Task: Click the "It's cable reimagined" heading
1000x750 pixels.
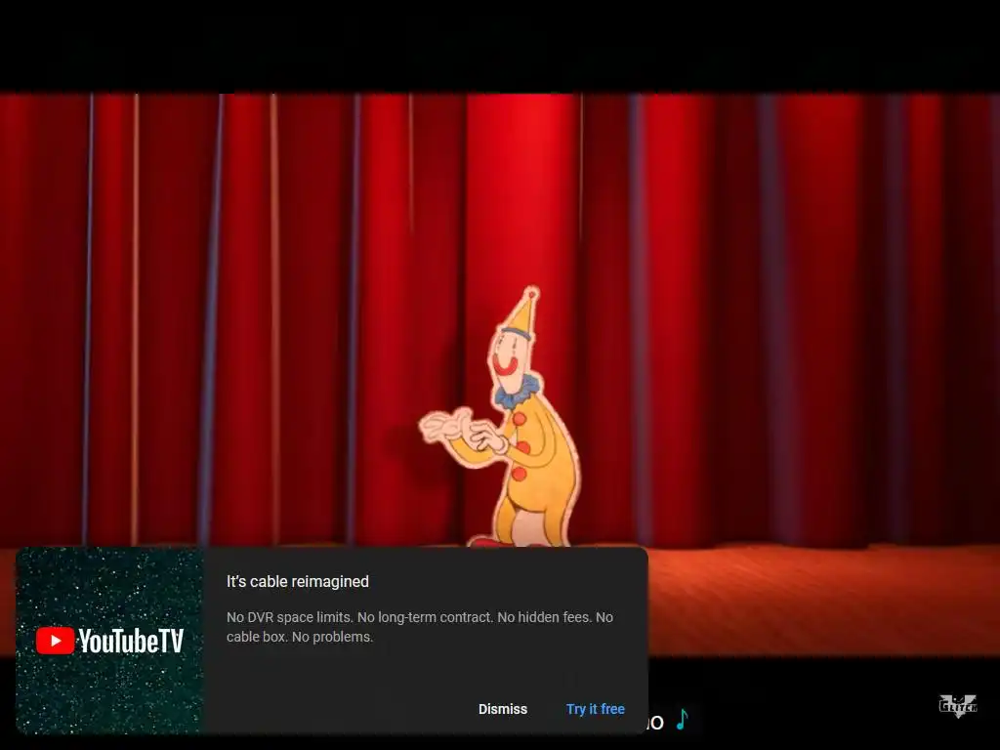Action: pyautogui.click(x=298, y=582)
